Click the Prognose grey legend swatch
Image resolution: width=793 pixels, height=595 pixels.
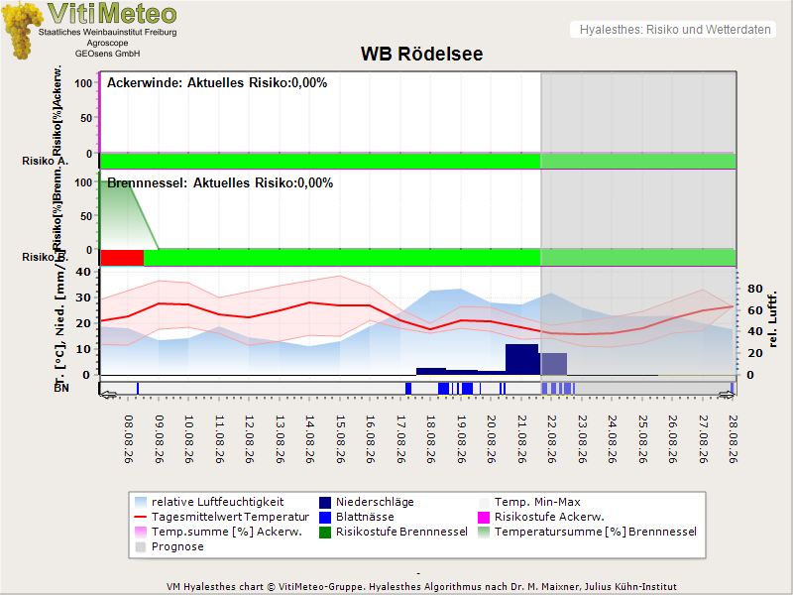141,547
